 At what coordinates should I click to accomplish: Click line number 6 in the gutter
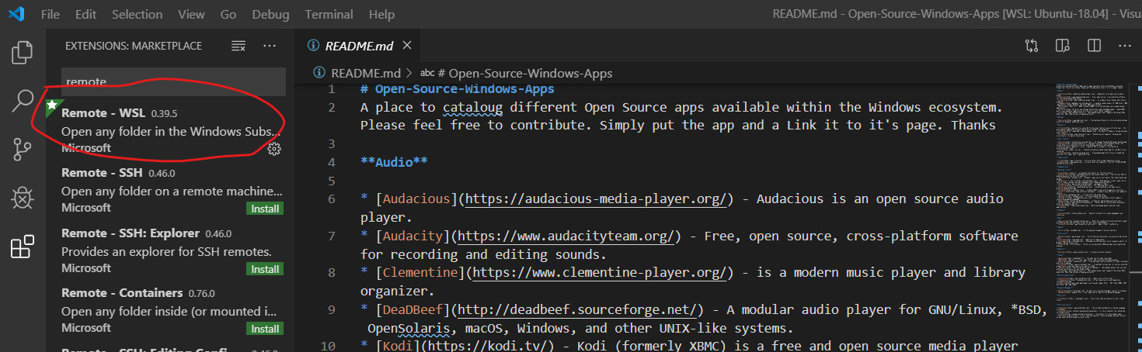(x=331, y=198)
